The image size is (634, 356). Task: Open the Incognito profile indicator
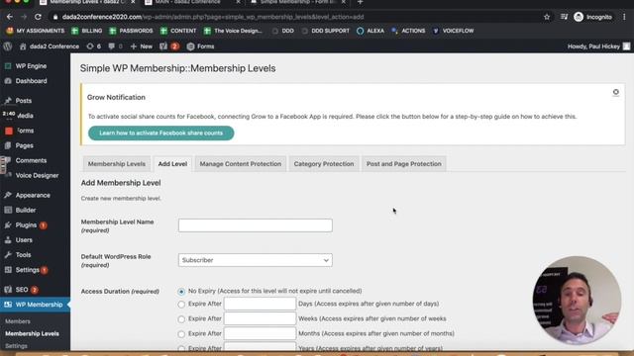592,17
